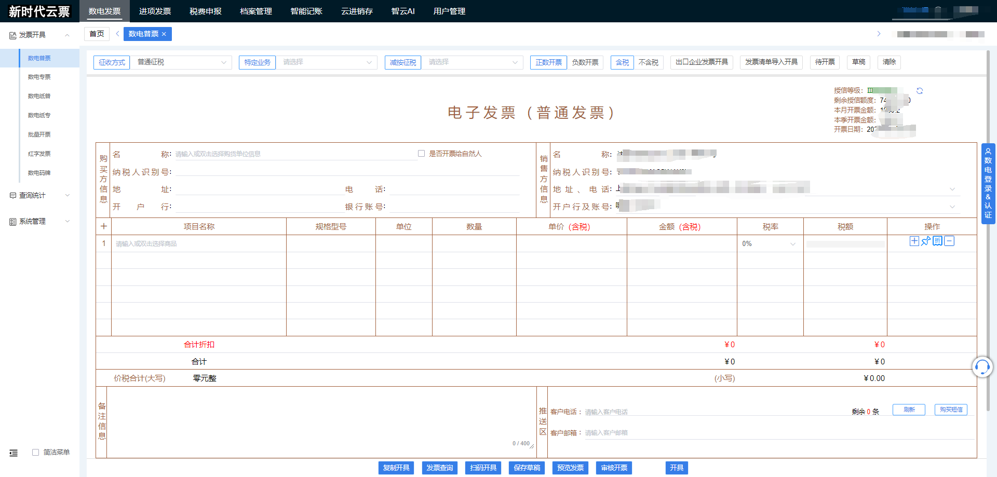The width and height of the screenshot is (997, 477).
Task: Open the 税费申报 top menu
Action: (205, 11)
